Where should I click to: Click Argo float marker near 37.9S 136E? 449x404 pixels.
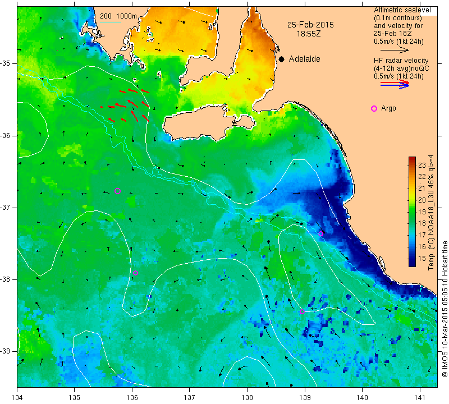[x=135, y=273]
